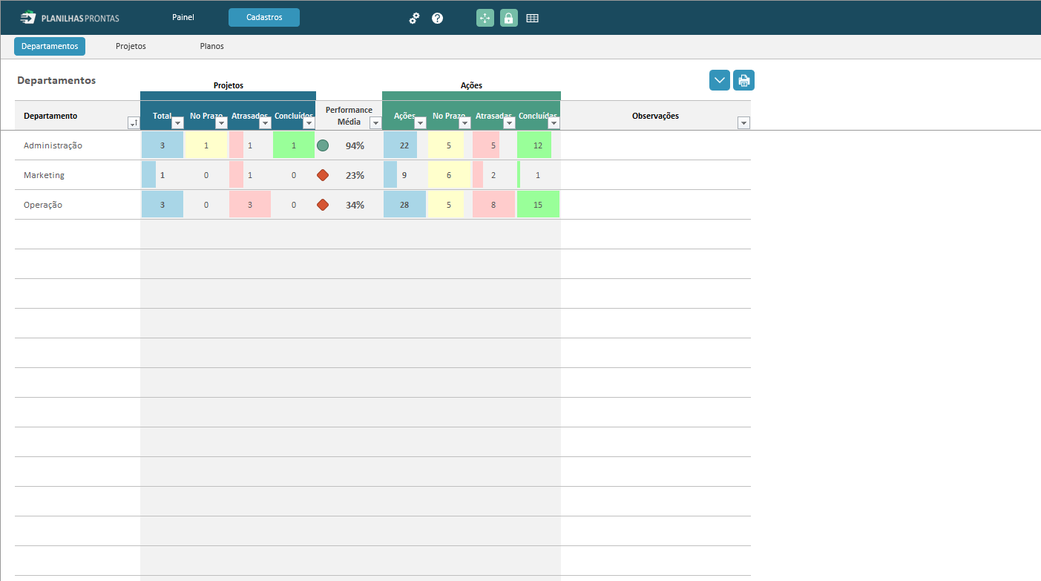The image size is (1041, 581).
Task: Open the Performance Média filter dropdown
Action: (375, 123)
